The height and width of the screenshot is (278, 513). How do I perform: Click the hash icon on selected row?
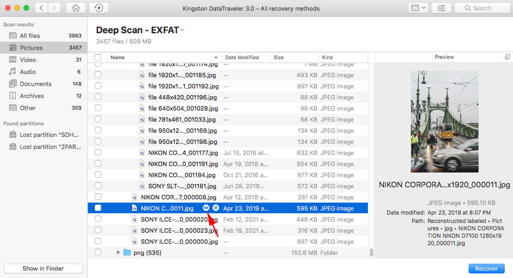coord(216,208)
